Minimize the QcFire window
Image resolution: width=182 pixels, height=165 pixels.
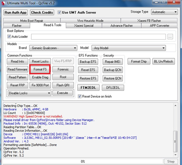point(156,2)
